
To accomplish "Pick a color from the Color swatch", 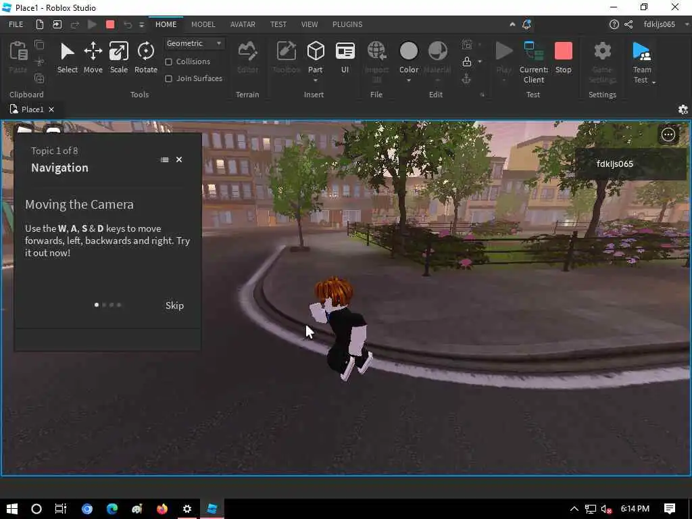I will click(x=409, y=51).
